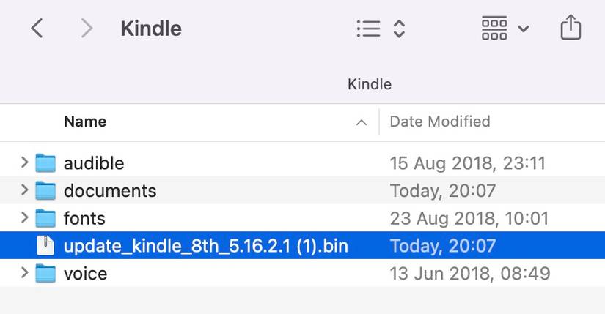This screenshot has height=314, width=605.
Task: Click the update_kindle .bin file icon
Action: tap(46, 246)
